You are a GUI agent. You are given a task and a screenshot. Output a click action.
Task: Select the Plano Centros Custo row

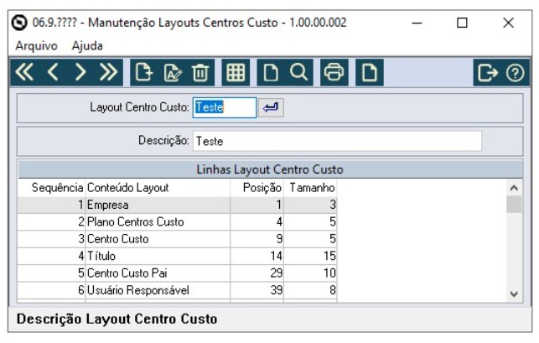pyautogui.click(x=177, y=222)
